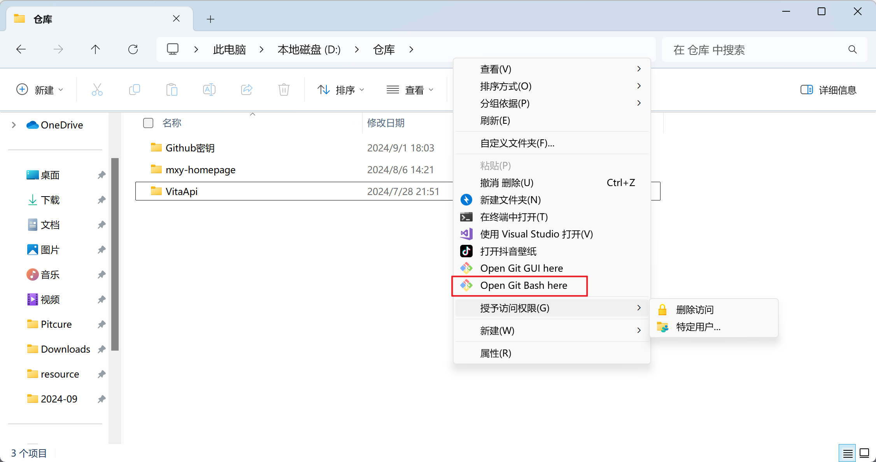Unpin 桌面 using its pin icon
876x462 pixels.
(102, 175)
